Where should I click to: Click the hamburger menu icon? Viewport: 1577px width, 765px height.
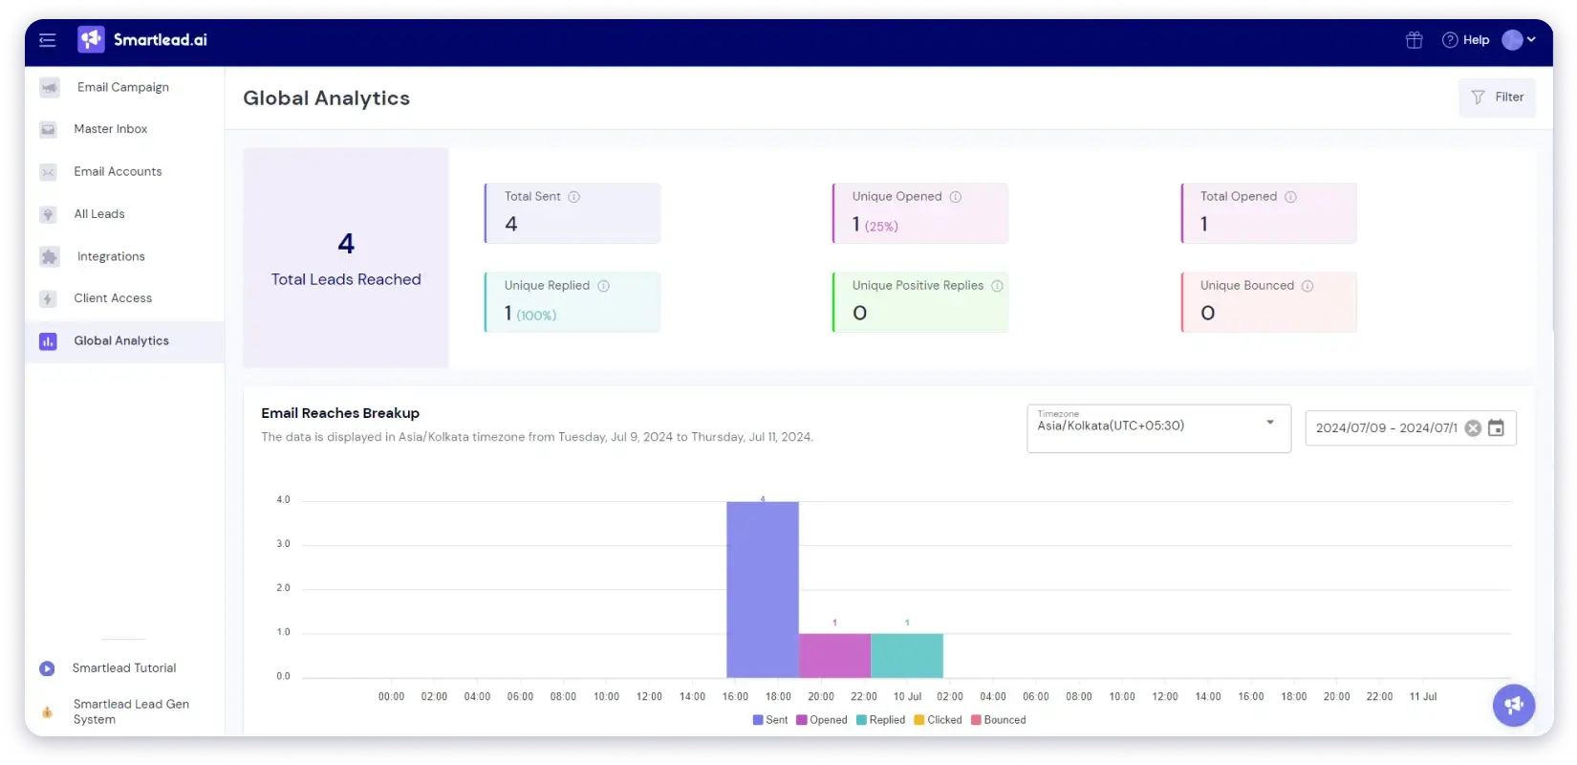click(47, 40)
